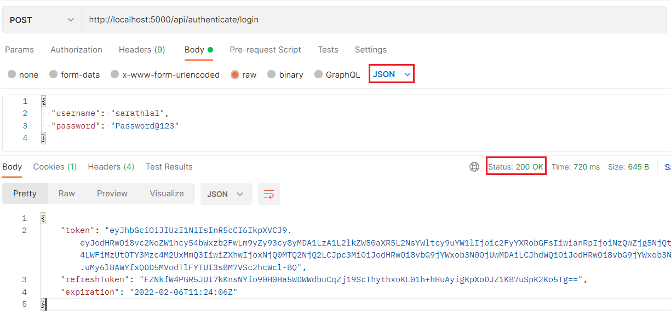Open the response format dropdown showing JSON
This screenshot has height=321, width=671.
pos(226,194)
